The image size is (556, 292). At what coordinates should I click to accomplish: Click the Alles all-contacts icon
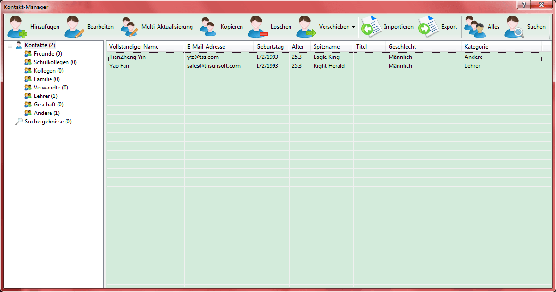point(474,27)
